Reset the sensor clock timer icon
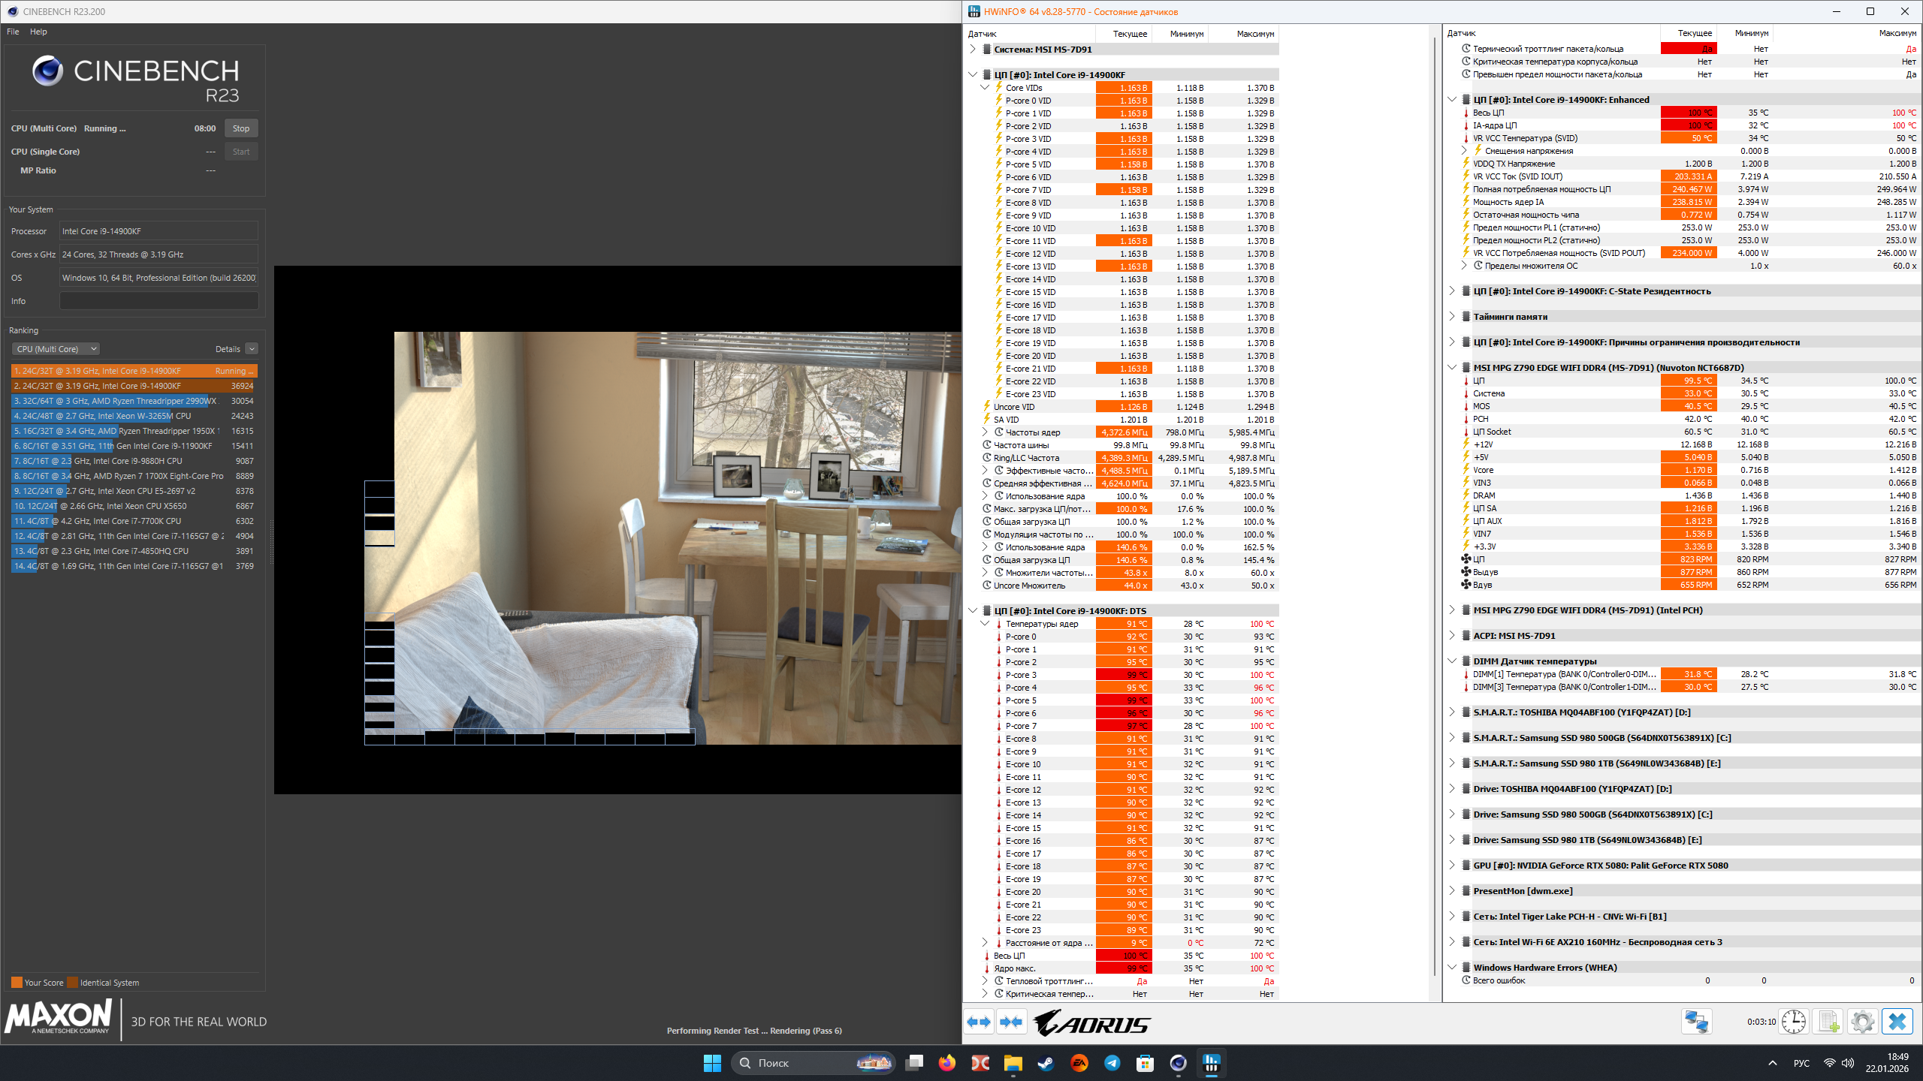 pos(1794,1022)
